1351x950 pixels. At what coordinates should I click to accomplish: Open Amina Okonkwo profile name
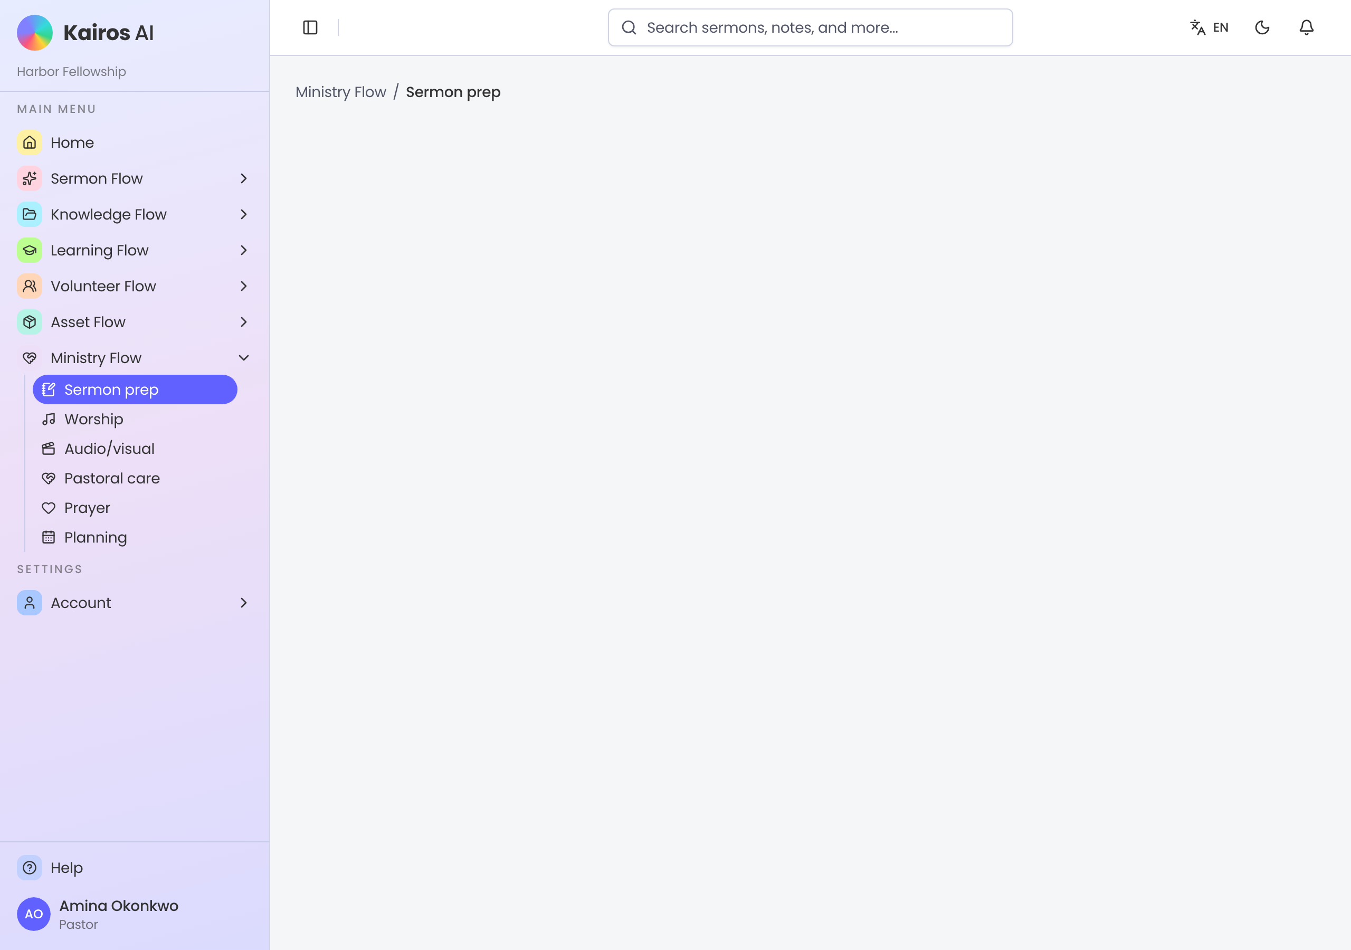tap(119, 906)
